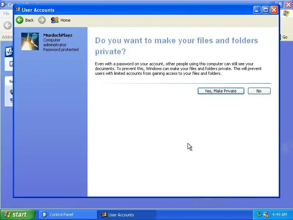Click the green Back arrow button

[20, 20]
